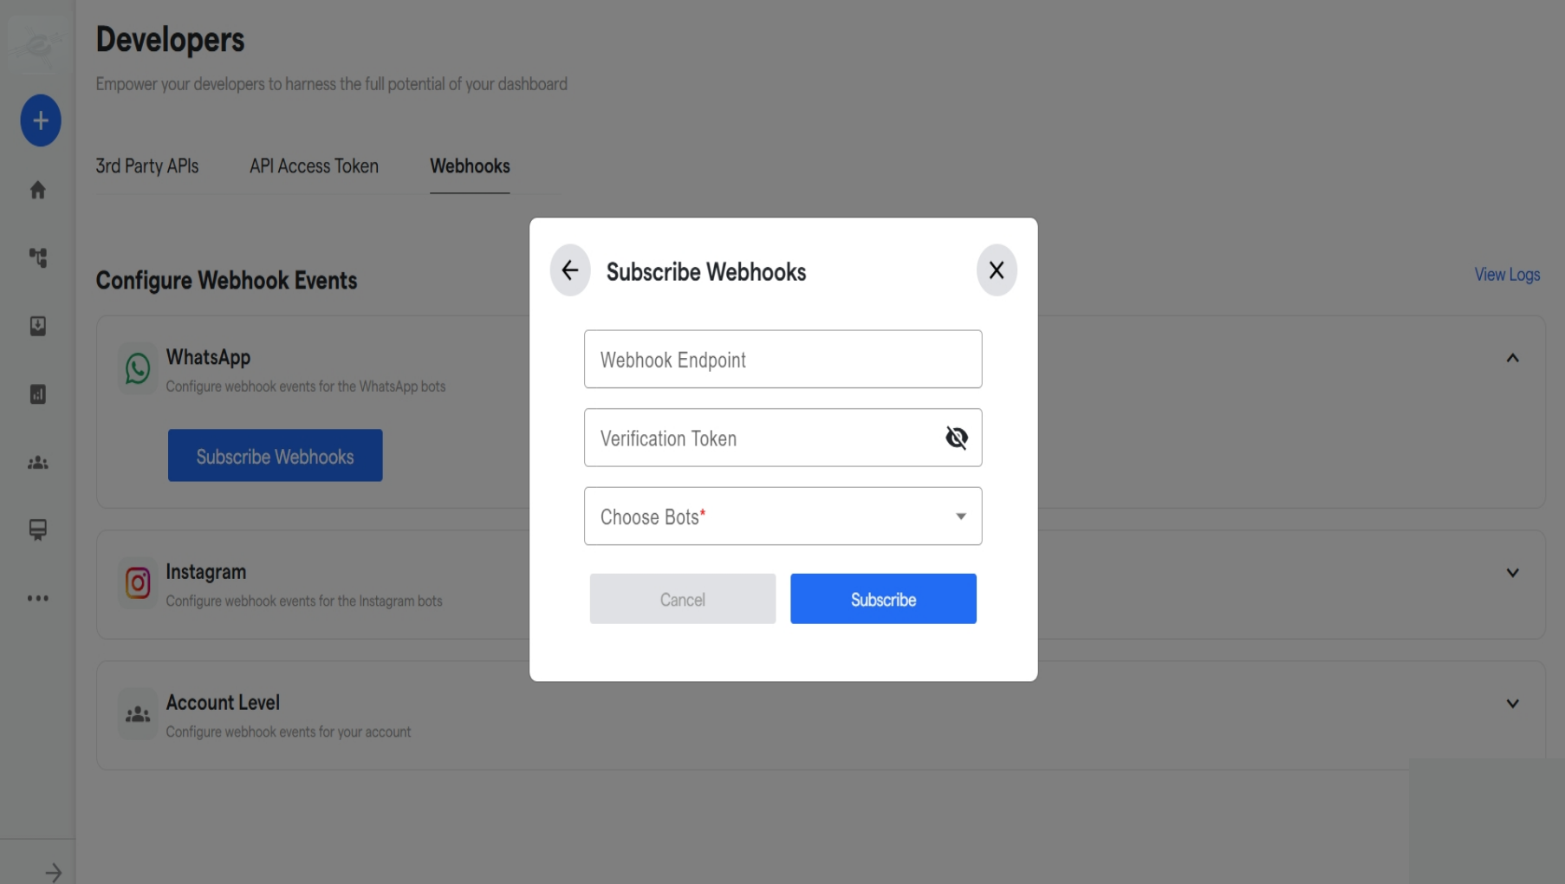
Task: Open the home dashboard icon
Action: pyautogui.click(x=38, y=190)
